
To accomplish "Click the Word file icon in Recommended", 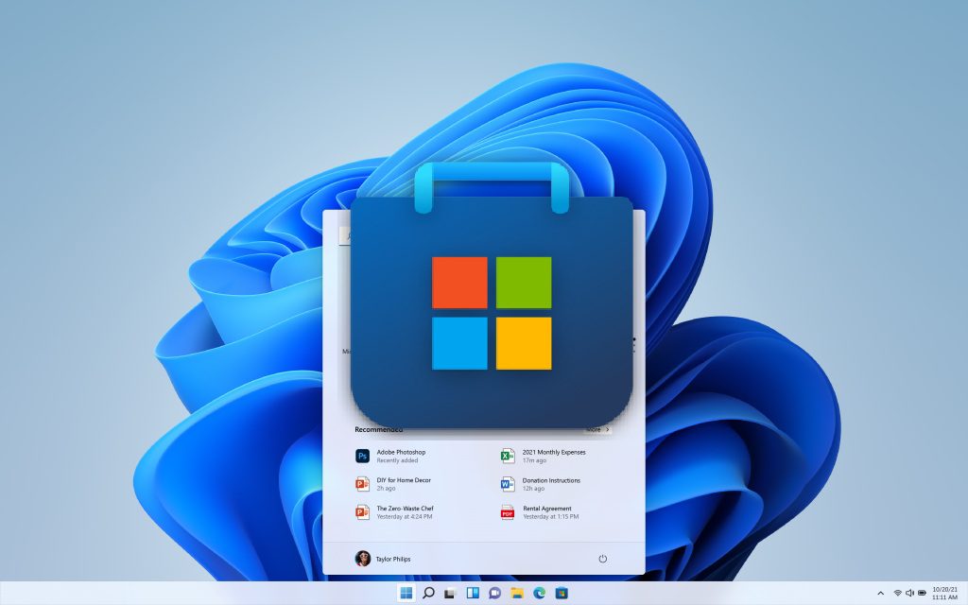I will click(508, 484).
